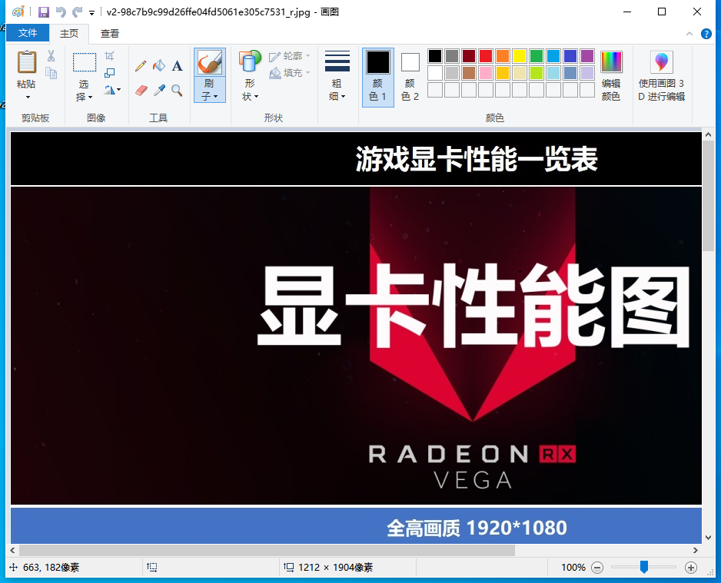Click the zoom in plus button
The width and height of the screenshot is (721, 583).
(691, 568)
